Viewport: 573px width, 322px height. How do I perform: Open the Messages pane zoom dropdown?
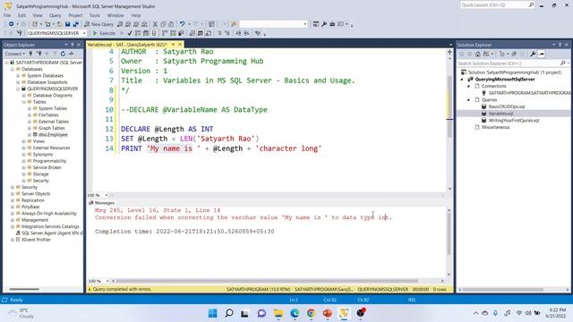coord(107,281)
